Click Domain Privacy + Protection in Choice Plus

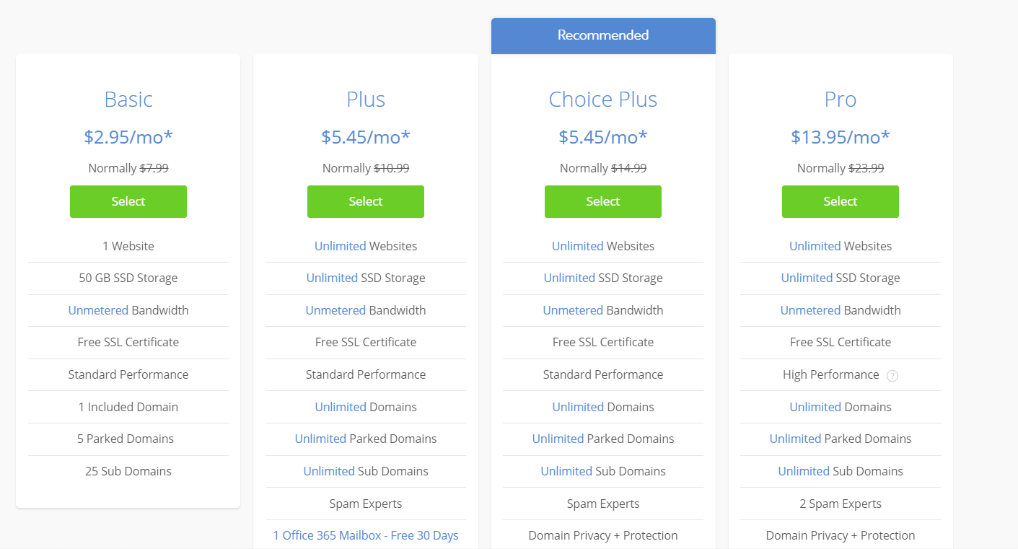point(603,535)
